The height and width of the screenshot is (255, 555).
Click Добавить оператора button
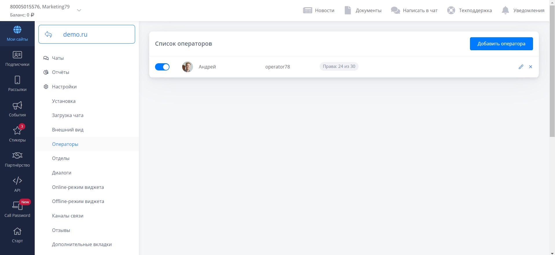501,44
